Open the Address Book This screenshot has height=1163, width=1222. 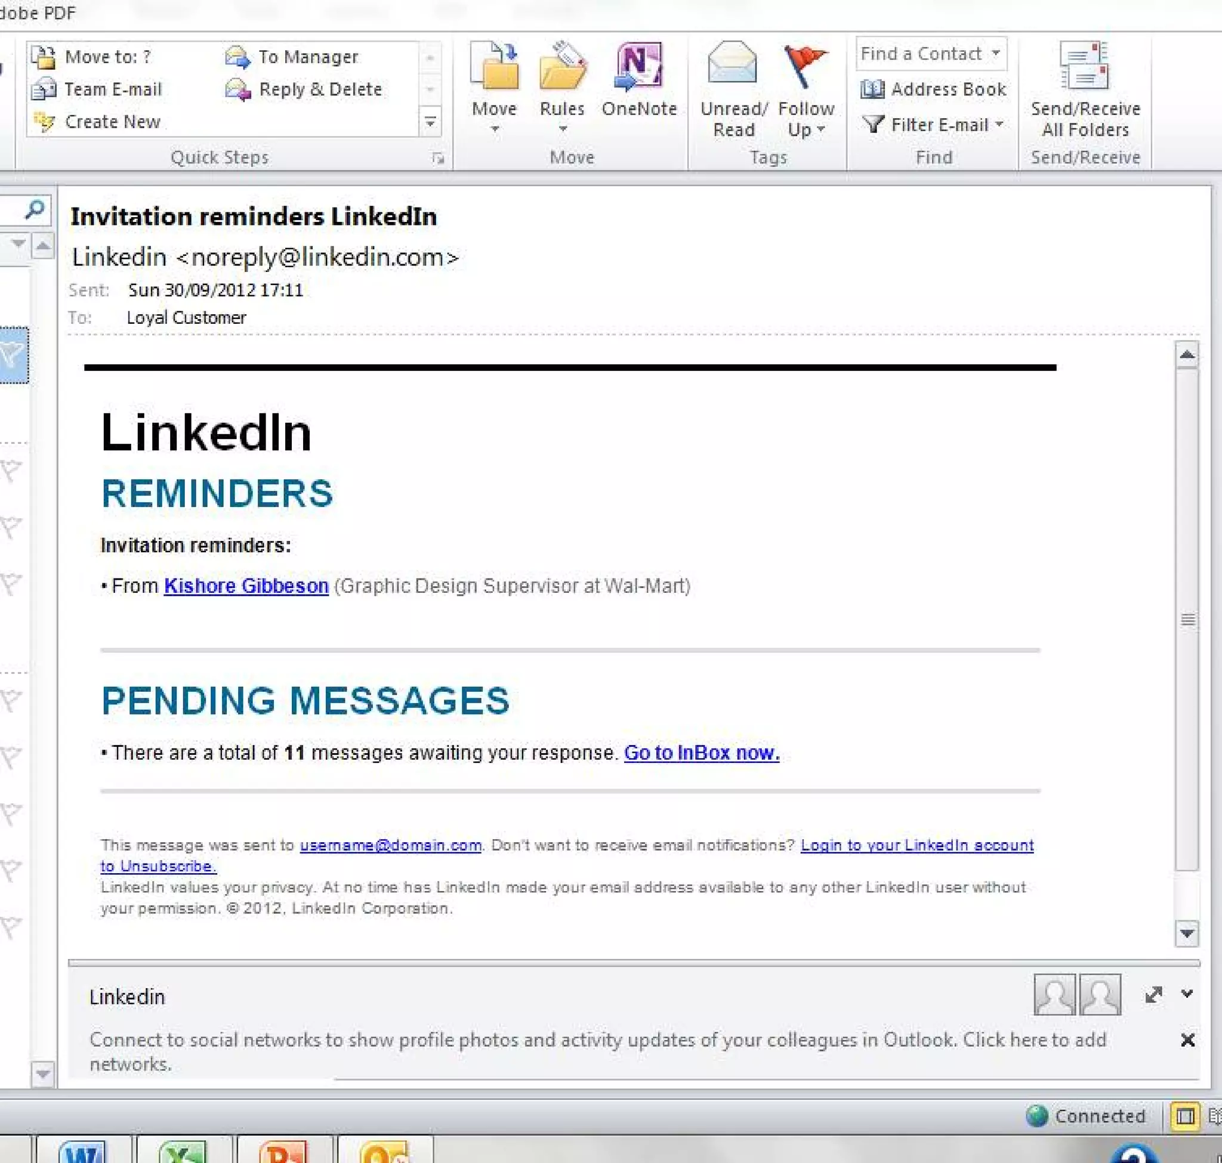(x=934, y=89)
